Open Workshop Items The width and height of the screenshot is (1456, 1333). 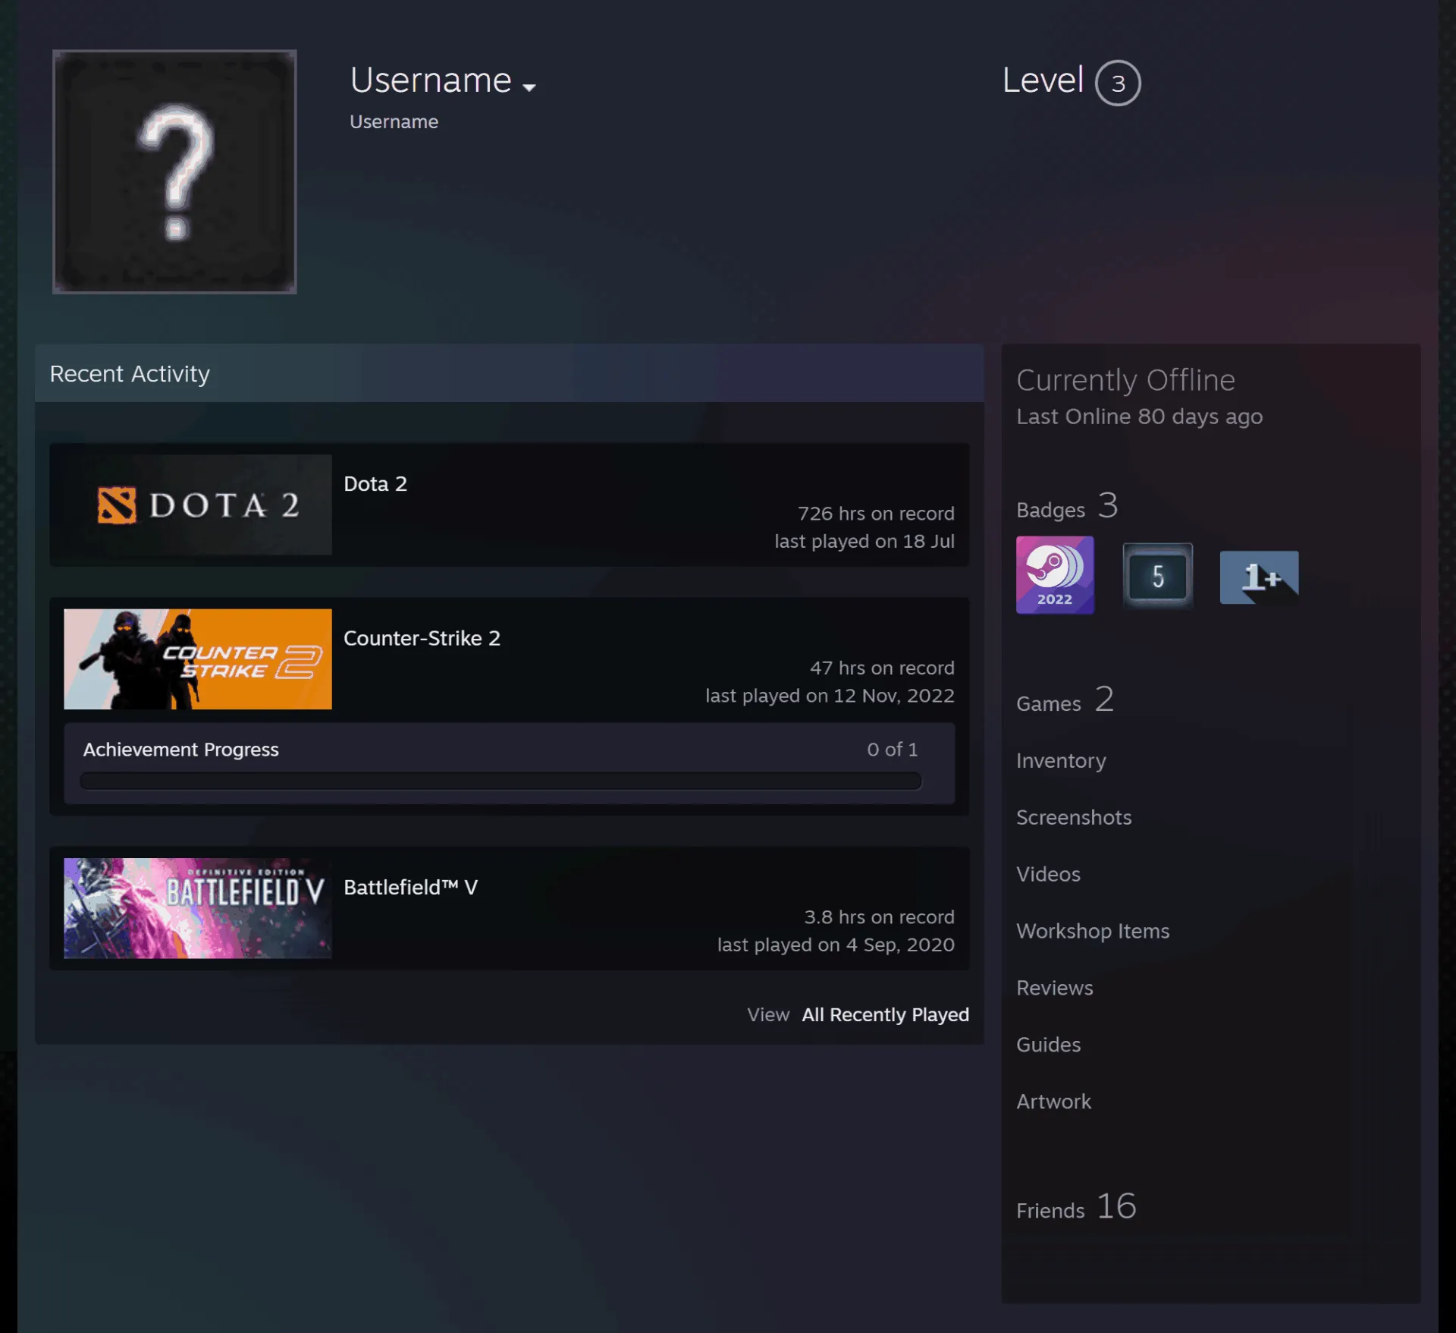(x=1093, y=931)
